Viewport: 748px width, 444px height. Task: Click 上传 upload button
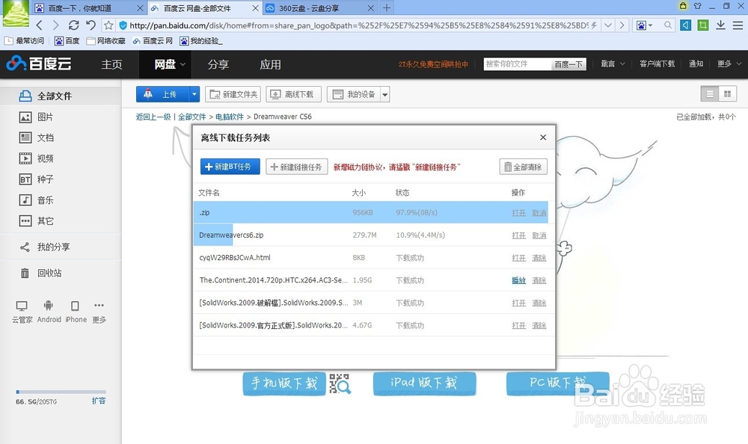tap(162, 94)
